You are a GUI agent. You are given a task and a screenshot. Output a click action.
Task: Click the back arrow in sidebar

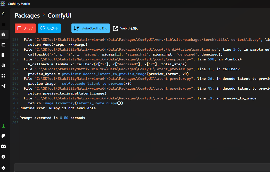pyautogui.click(x=4, y=14)
